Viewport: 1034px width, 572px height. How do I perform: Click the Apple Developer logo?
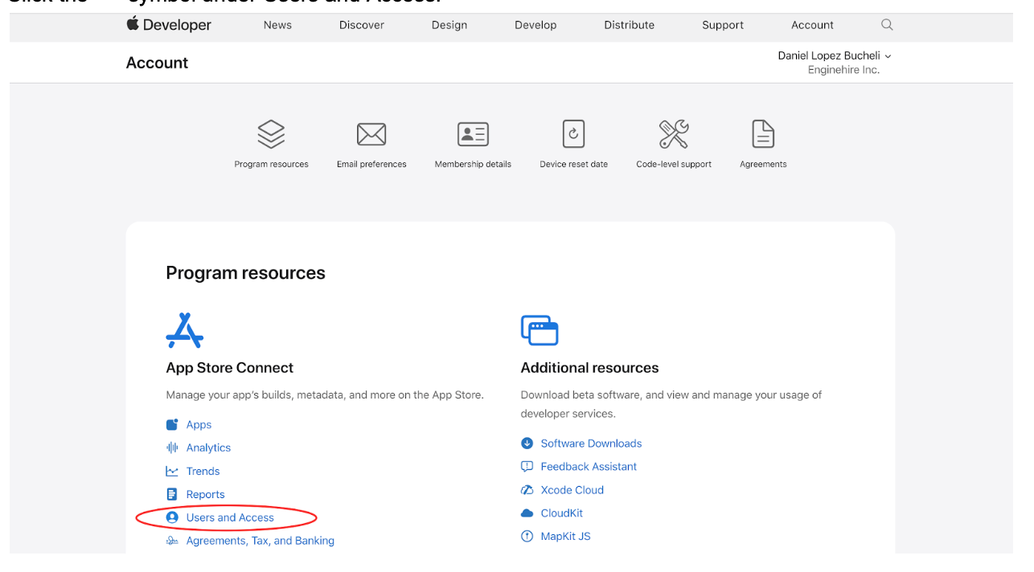169,25
